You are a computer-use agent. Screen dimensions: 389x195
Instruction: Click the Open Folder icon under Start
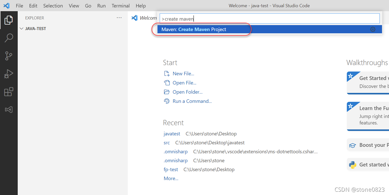[x=167, y=92]
